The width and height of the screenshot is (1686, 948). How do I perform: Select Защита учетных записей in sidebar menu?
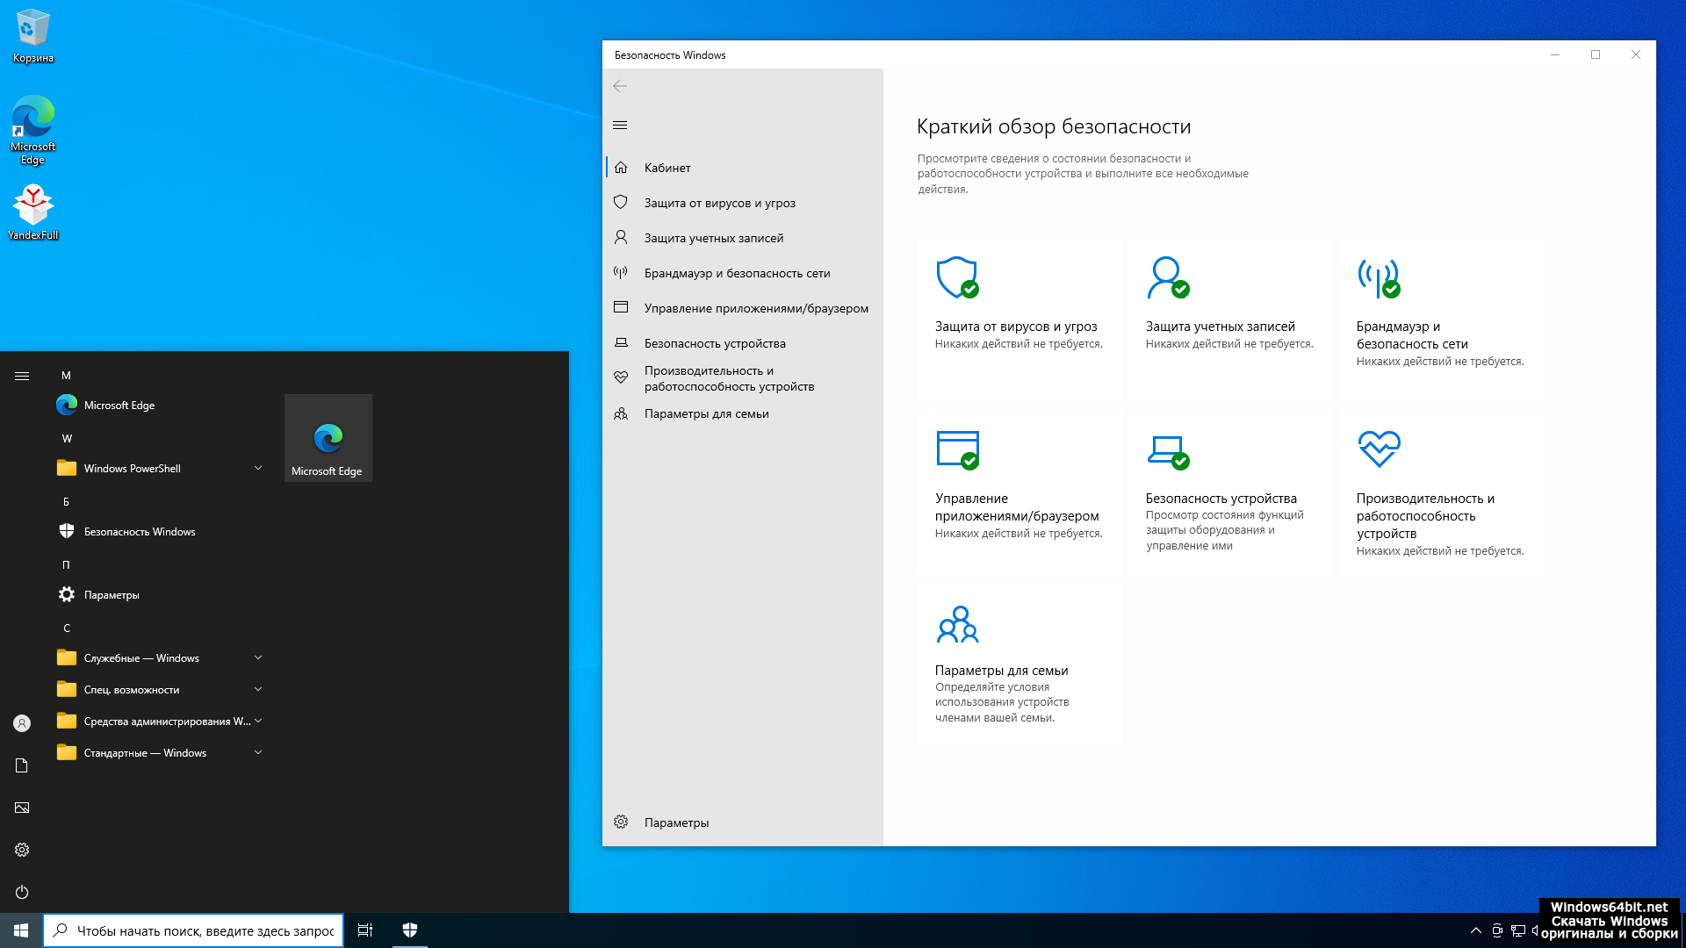(x=713, y=237)
